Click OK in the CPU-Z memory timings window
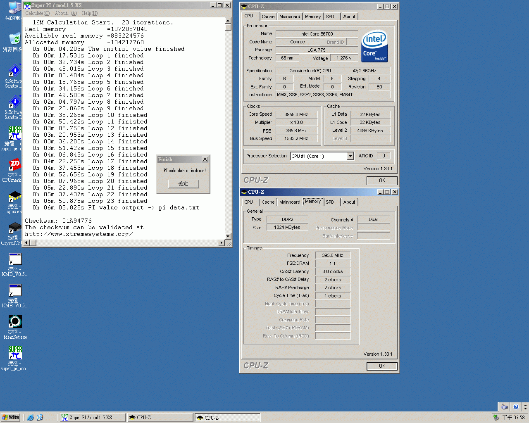Viewport: 529px width, 423px height. (382, 366)
